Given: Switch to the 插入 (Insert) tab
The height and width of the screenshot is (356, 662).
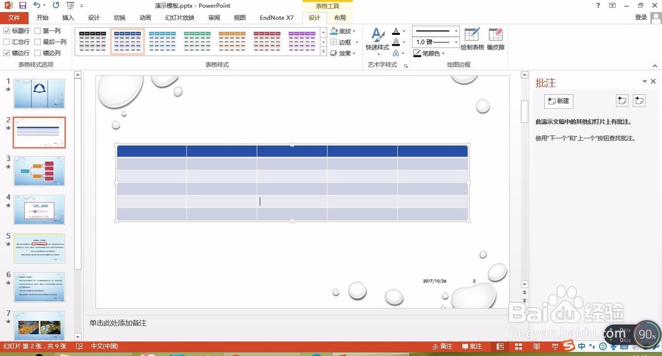Looking at the screenshot, I should (68, 18).
